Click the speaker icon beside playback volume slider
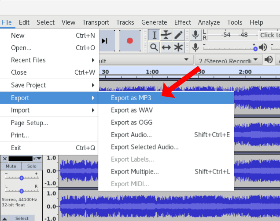The height and width of the screenshot is (221, 280). pyautogui.click(x=263, y=47)
